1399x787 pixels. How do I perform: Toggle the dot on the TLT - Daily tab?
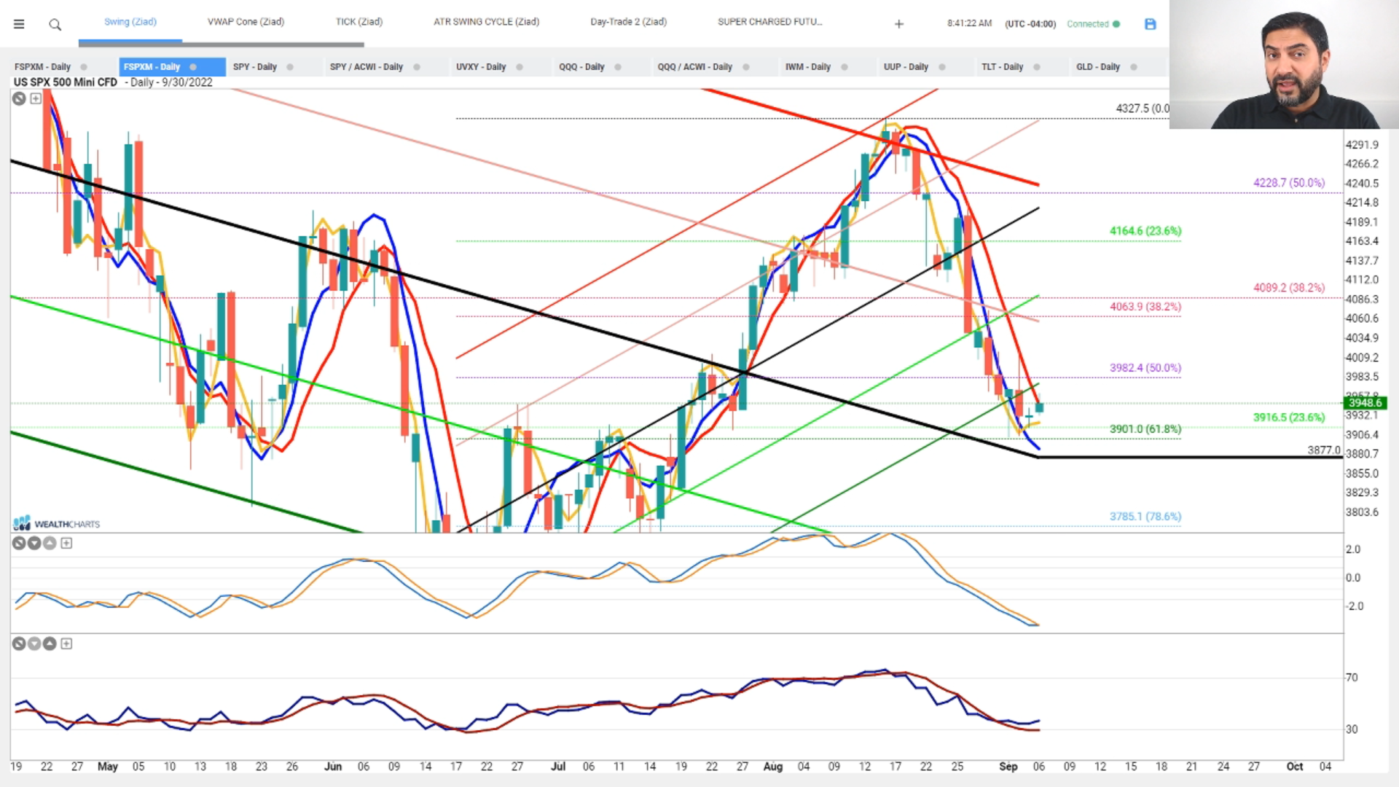click(x=1037, y=67)
